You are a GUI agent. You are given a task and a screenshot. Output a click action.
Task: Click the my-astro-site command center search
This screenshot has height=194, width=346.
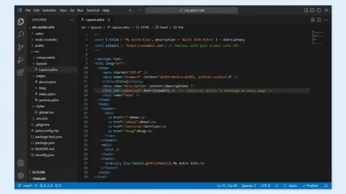coord(191,10)
